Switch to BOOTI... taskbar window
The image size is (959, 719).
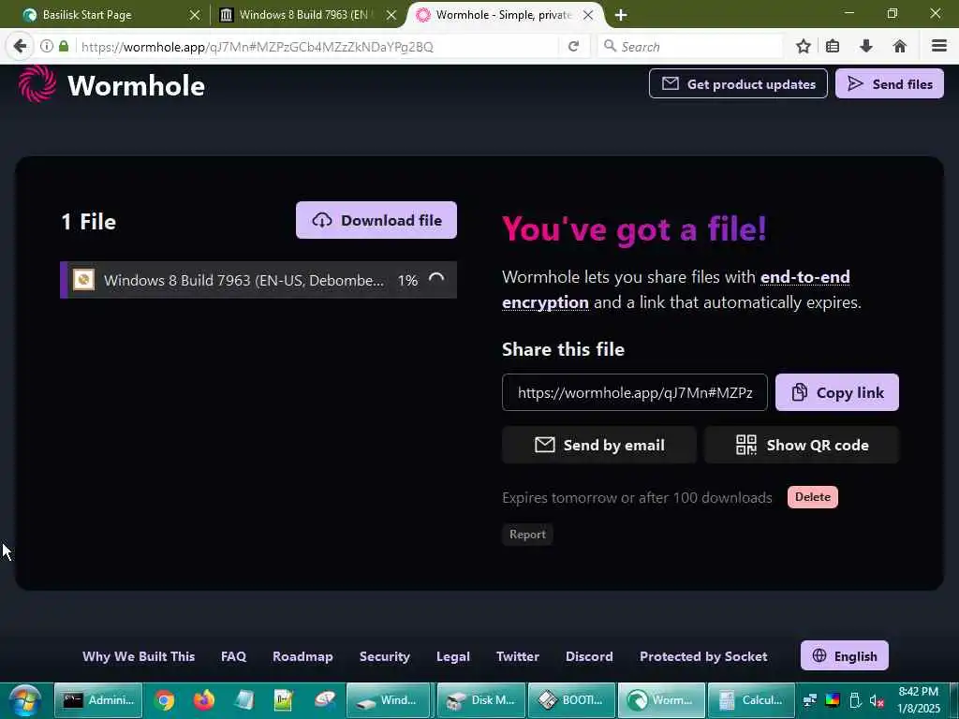coord(571,700)
